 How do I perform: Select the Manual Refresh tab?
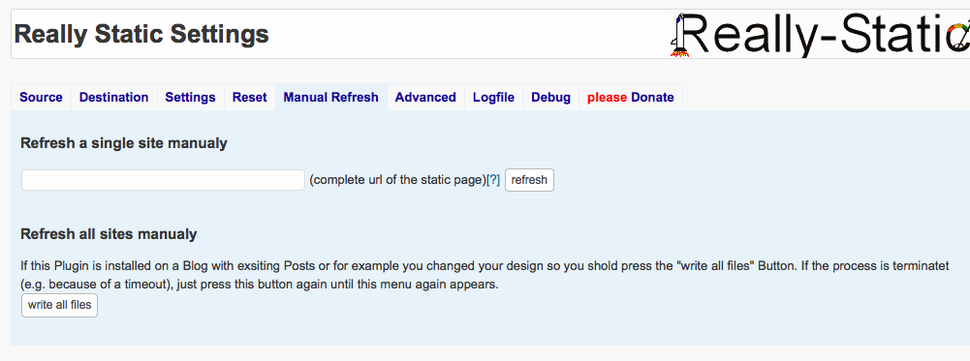point(331,98)
